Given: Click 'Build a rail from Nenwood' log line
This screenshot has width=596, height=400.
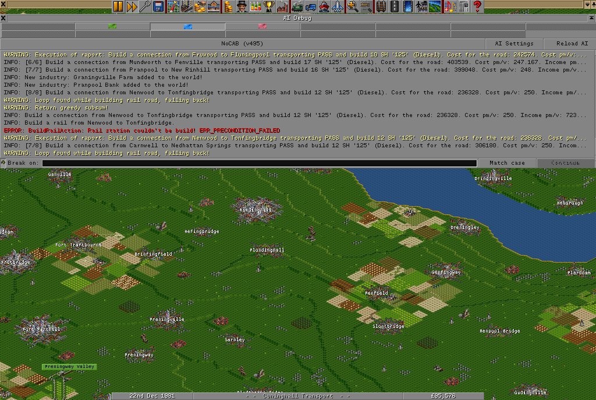Looking at the screenshot, I should (x=88, y=123).
